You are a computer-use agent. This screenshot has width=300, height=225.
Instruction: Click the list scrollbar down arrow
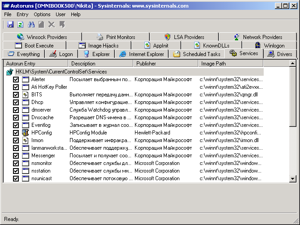pyautogui.click(x=292, y=179)
